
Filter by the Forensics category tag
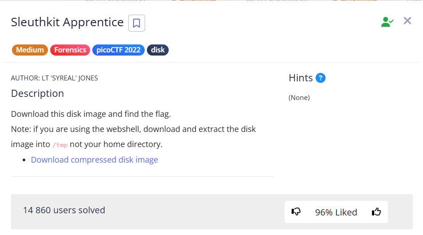click(x=70, y=50)
